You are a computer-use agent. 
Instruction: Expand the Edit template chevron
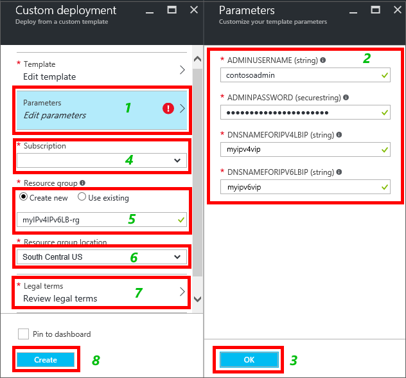tap(182, 70)
